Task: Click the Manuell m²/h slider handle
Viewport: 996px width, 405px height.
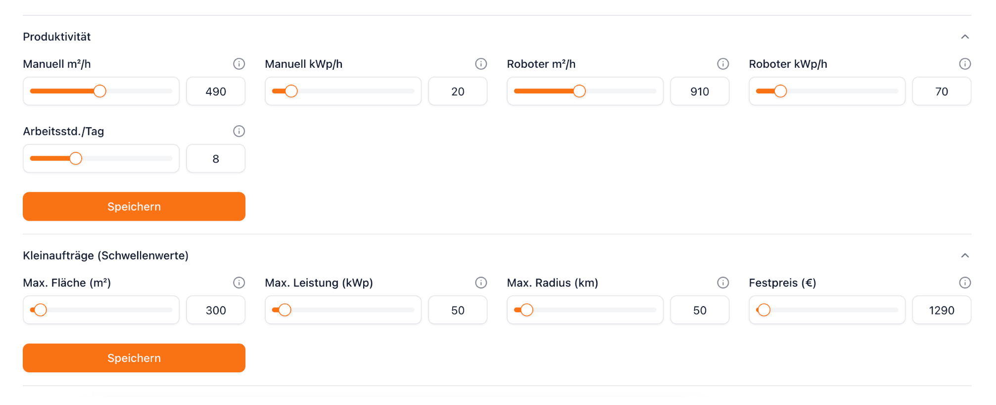Action: click(100, 91)
